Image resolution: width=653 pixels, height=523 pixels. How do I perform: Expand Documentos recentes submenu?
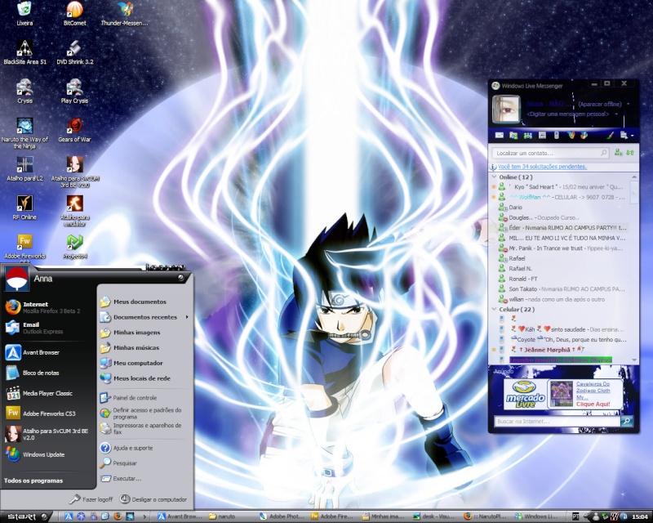coord(144,317)
